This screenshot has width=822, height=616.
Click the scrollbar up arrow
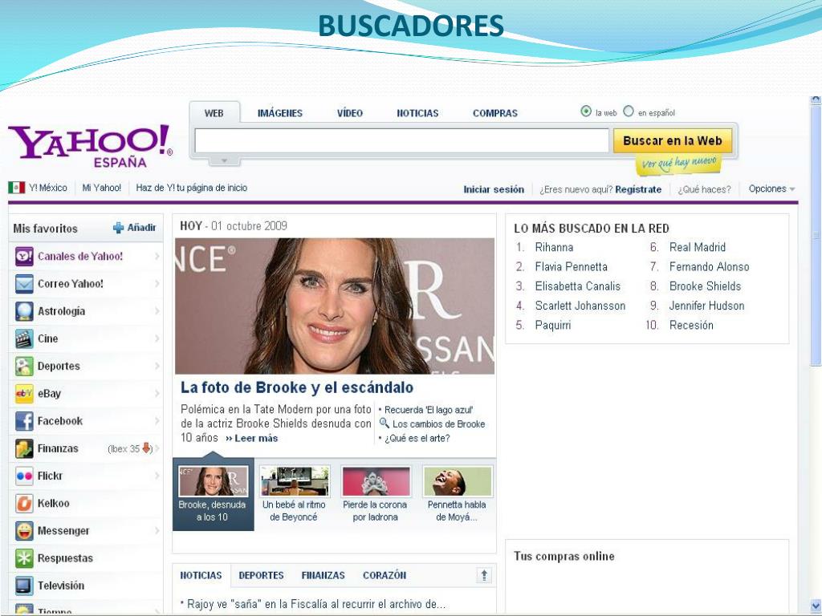click(816, 99)
